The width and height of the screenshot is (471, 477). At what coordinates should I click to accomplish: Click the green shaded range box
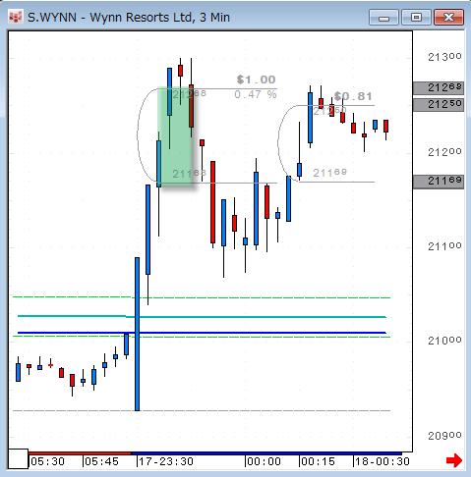pos(175,137)
